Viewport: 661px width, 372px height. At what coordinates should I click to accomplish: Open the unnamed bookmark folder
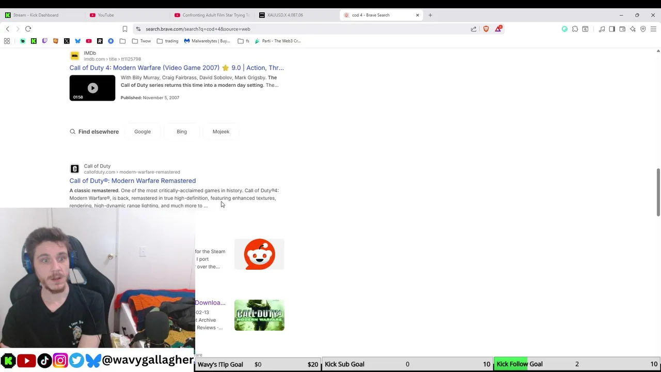tap(122, 41)
